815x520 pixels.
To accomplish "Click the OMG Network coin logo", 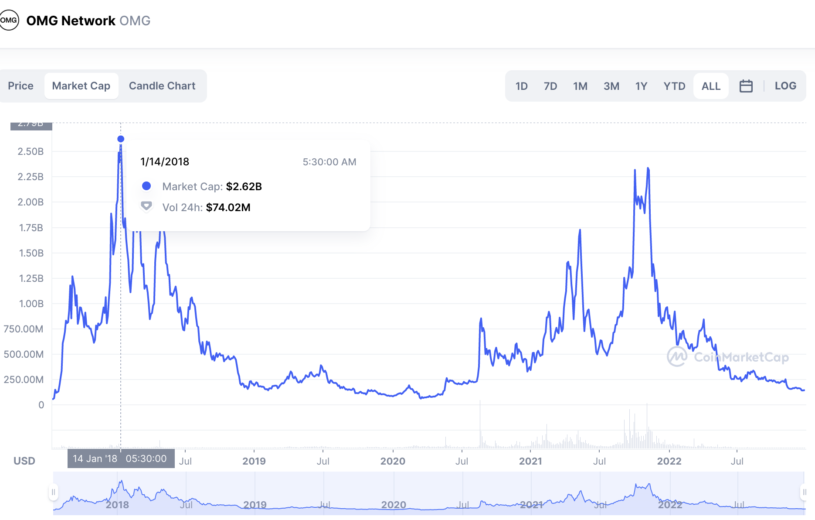I will (x=9, y=20).
